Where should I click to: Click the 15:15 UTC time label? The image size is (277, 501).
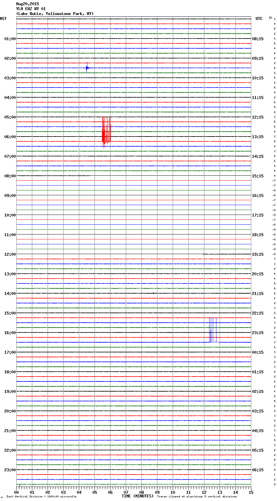tap(258, 176)
